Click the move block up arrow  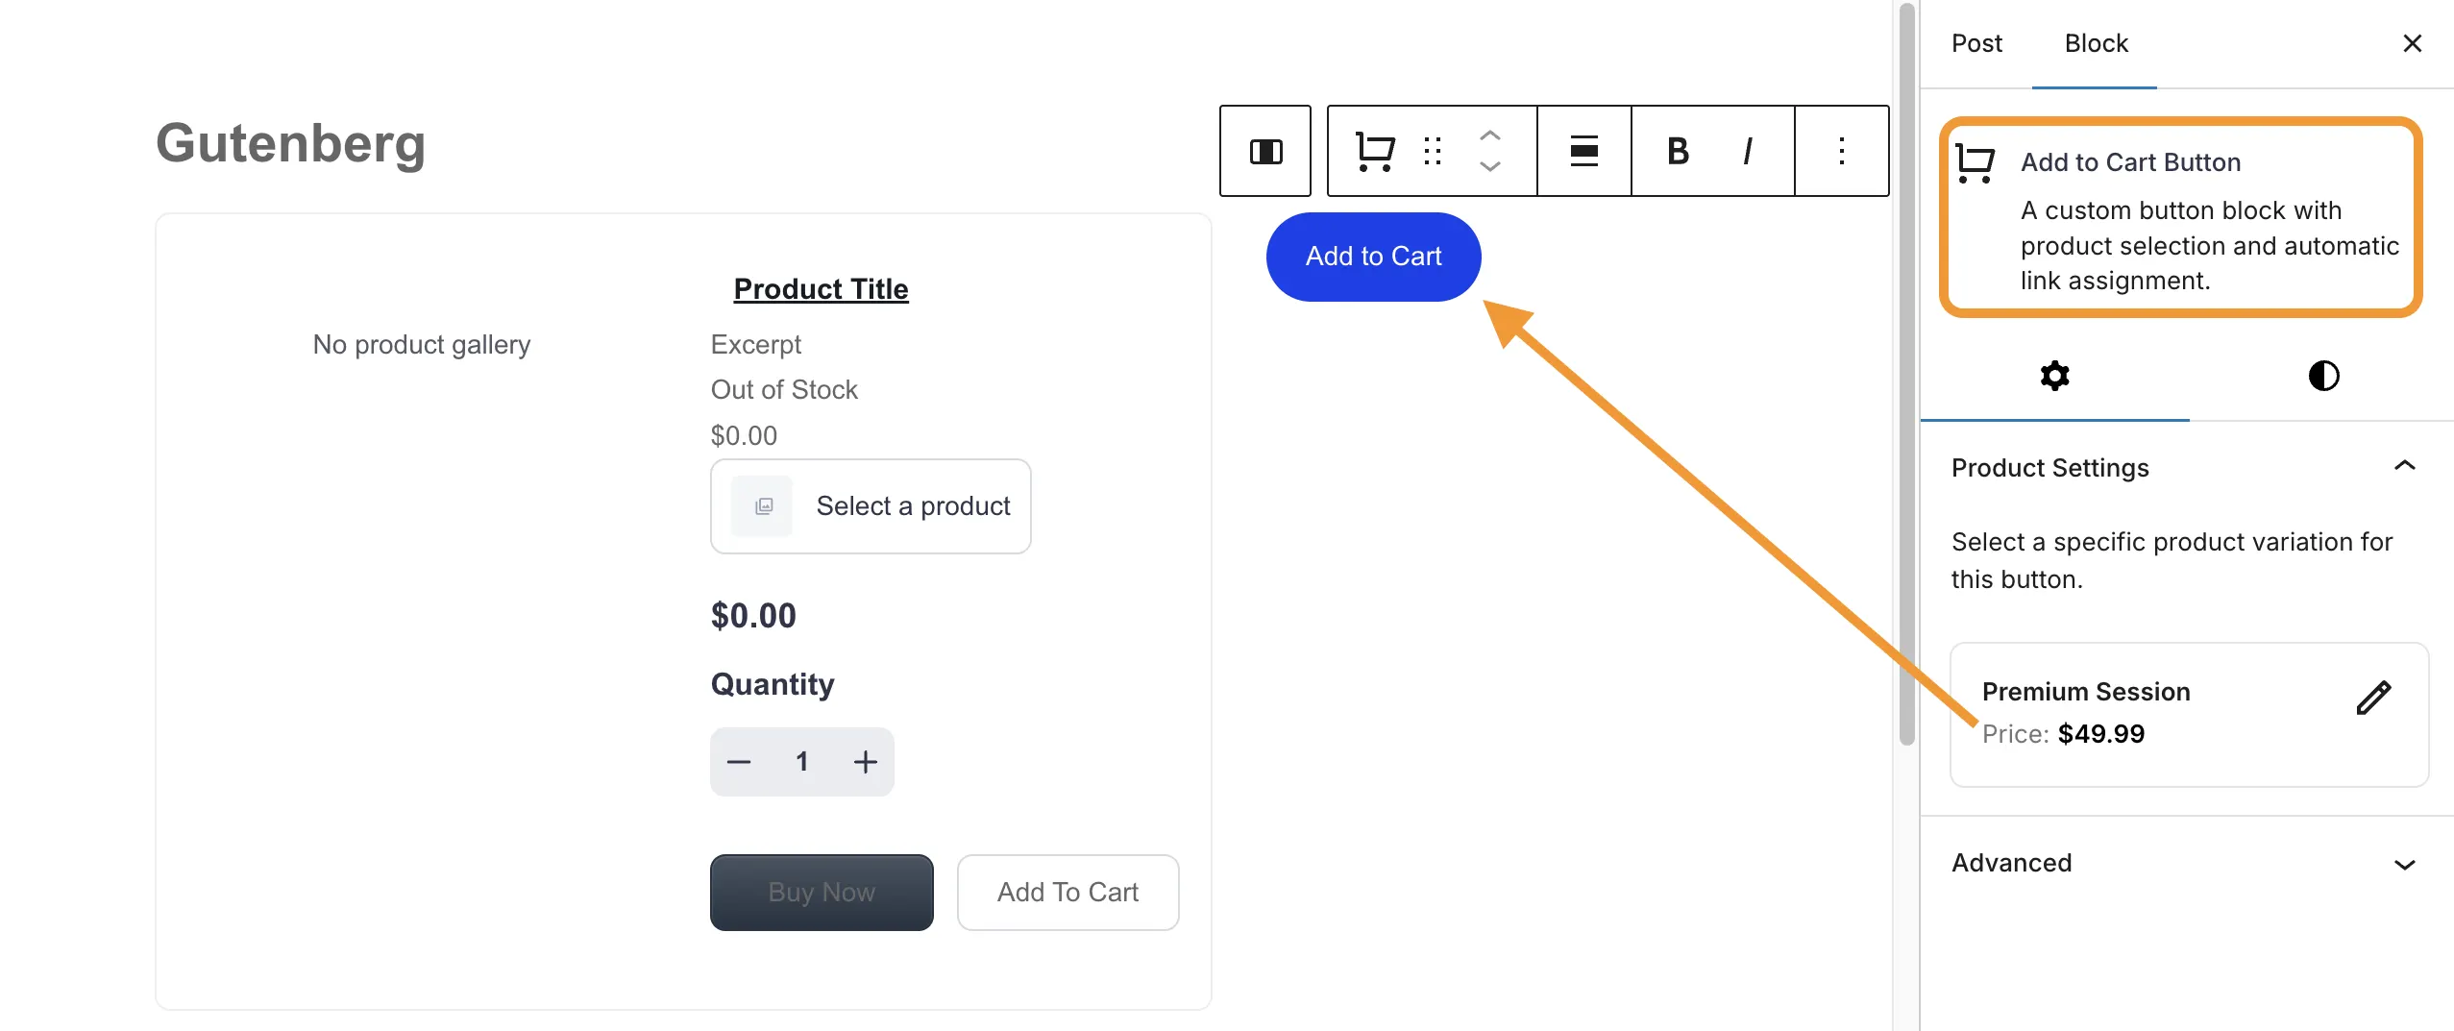1488,135
